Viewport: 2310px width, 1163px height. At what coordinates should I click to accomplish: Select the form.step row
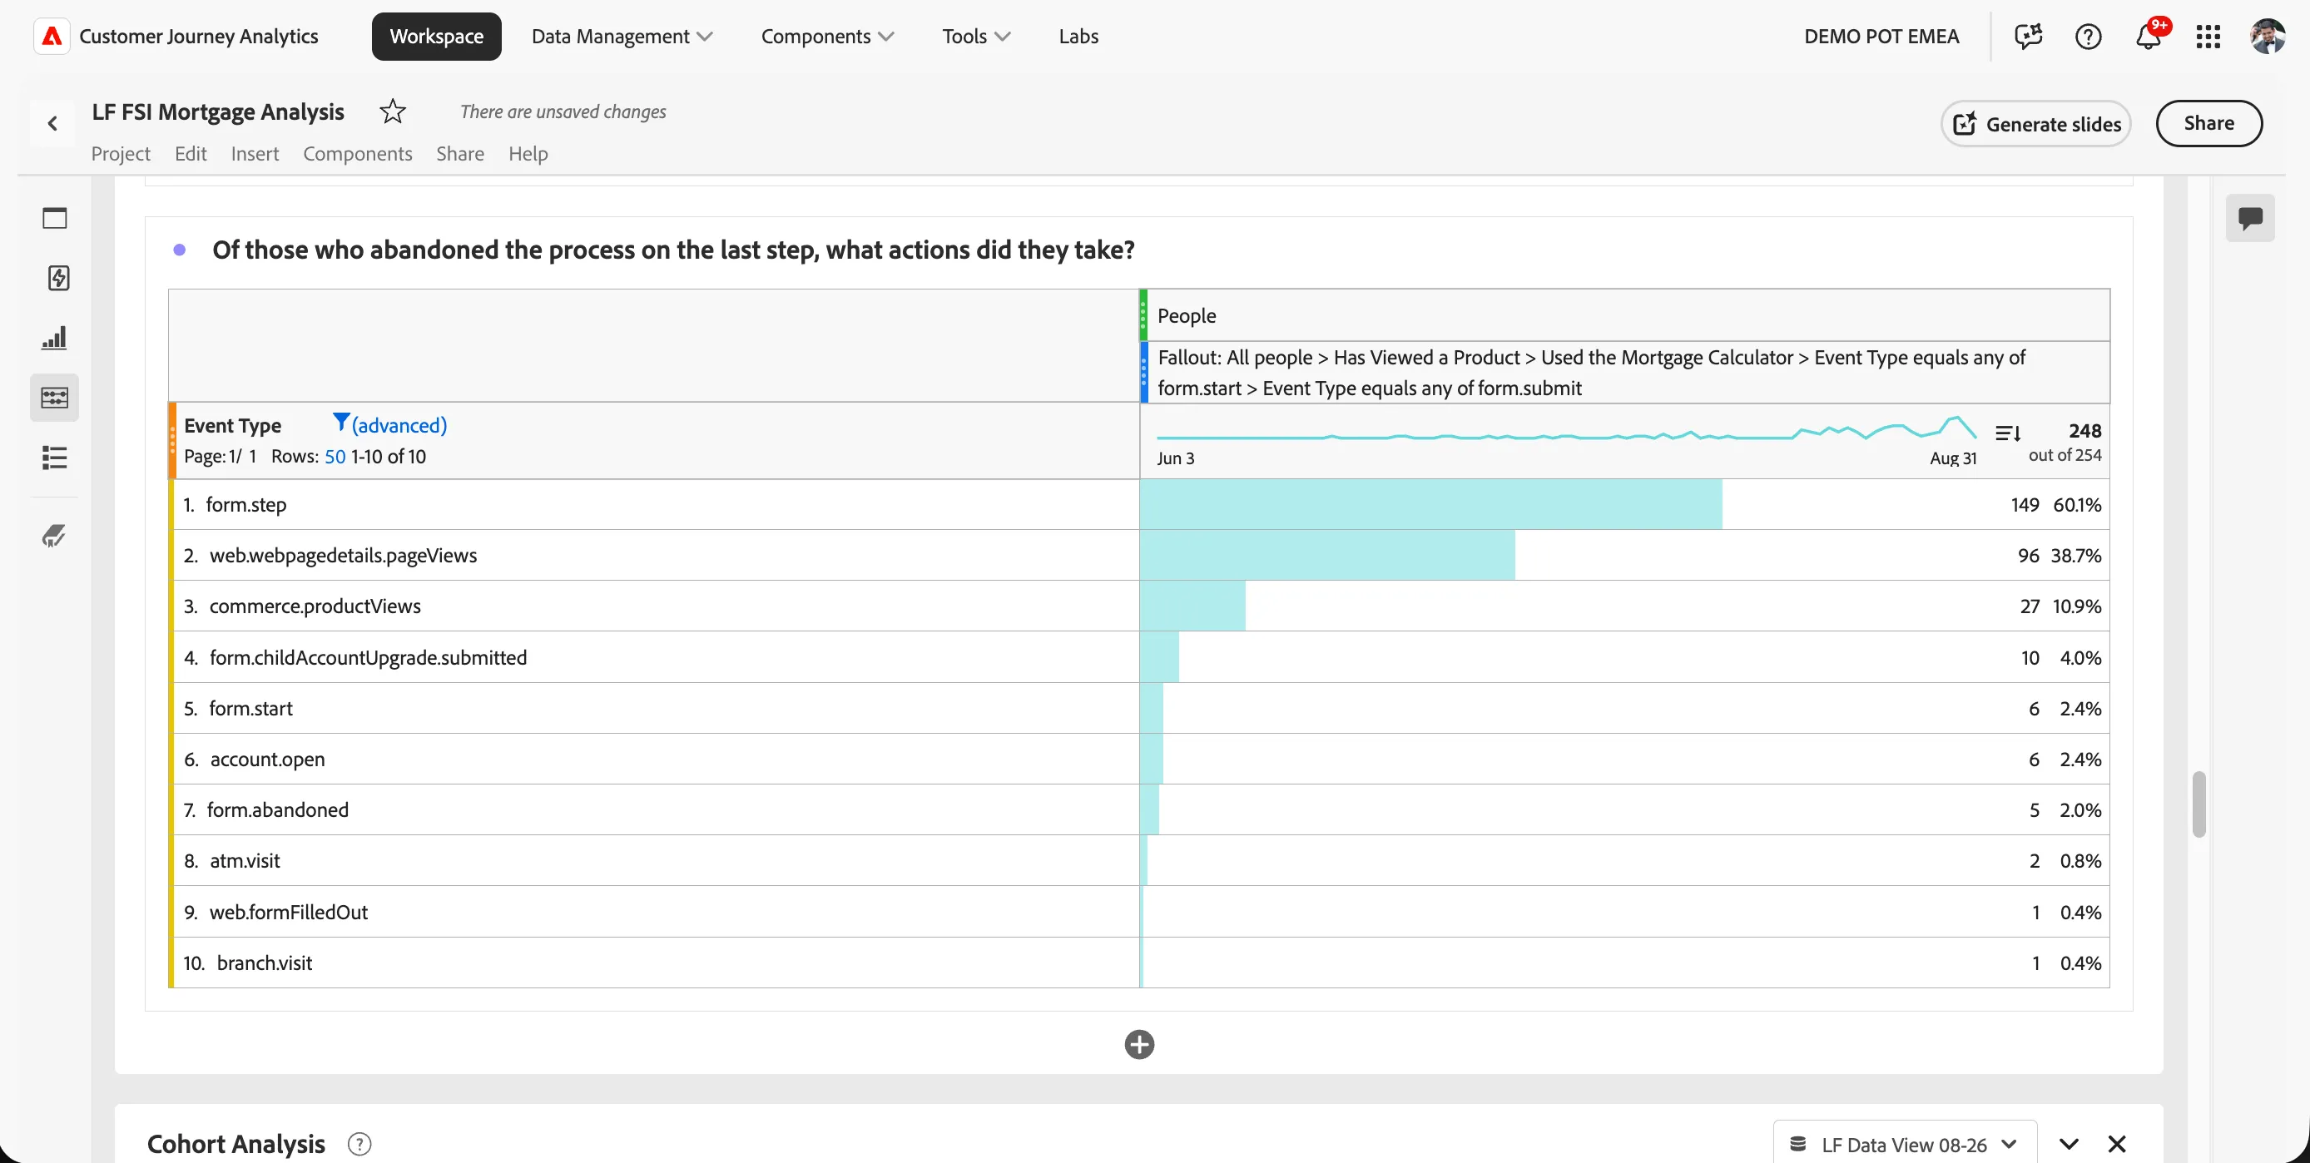pyautogui.click(x=1139, y=504)
